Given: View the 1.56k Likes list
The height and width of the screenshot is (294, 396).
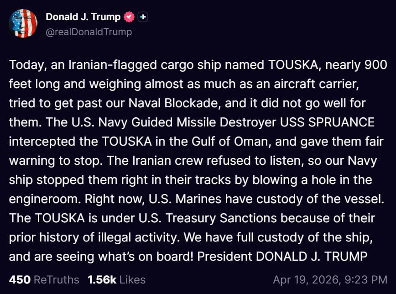Looking at the screenshot, I should 116,279.
